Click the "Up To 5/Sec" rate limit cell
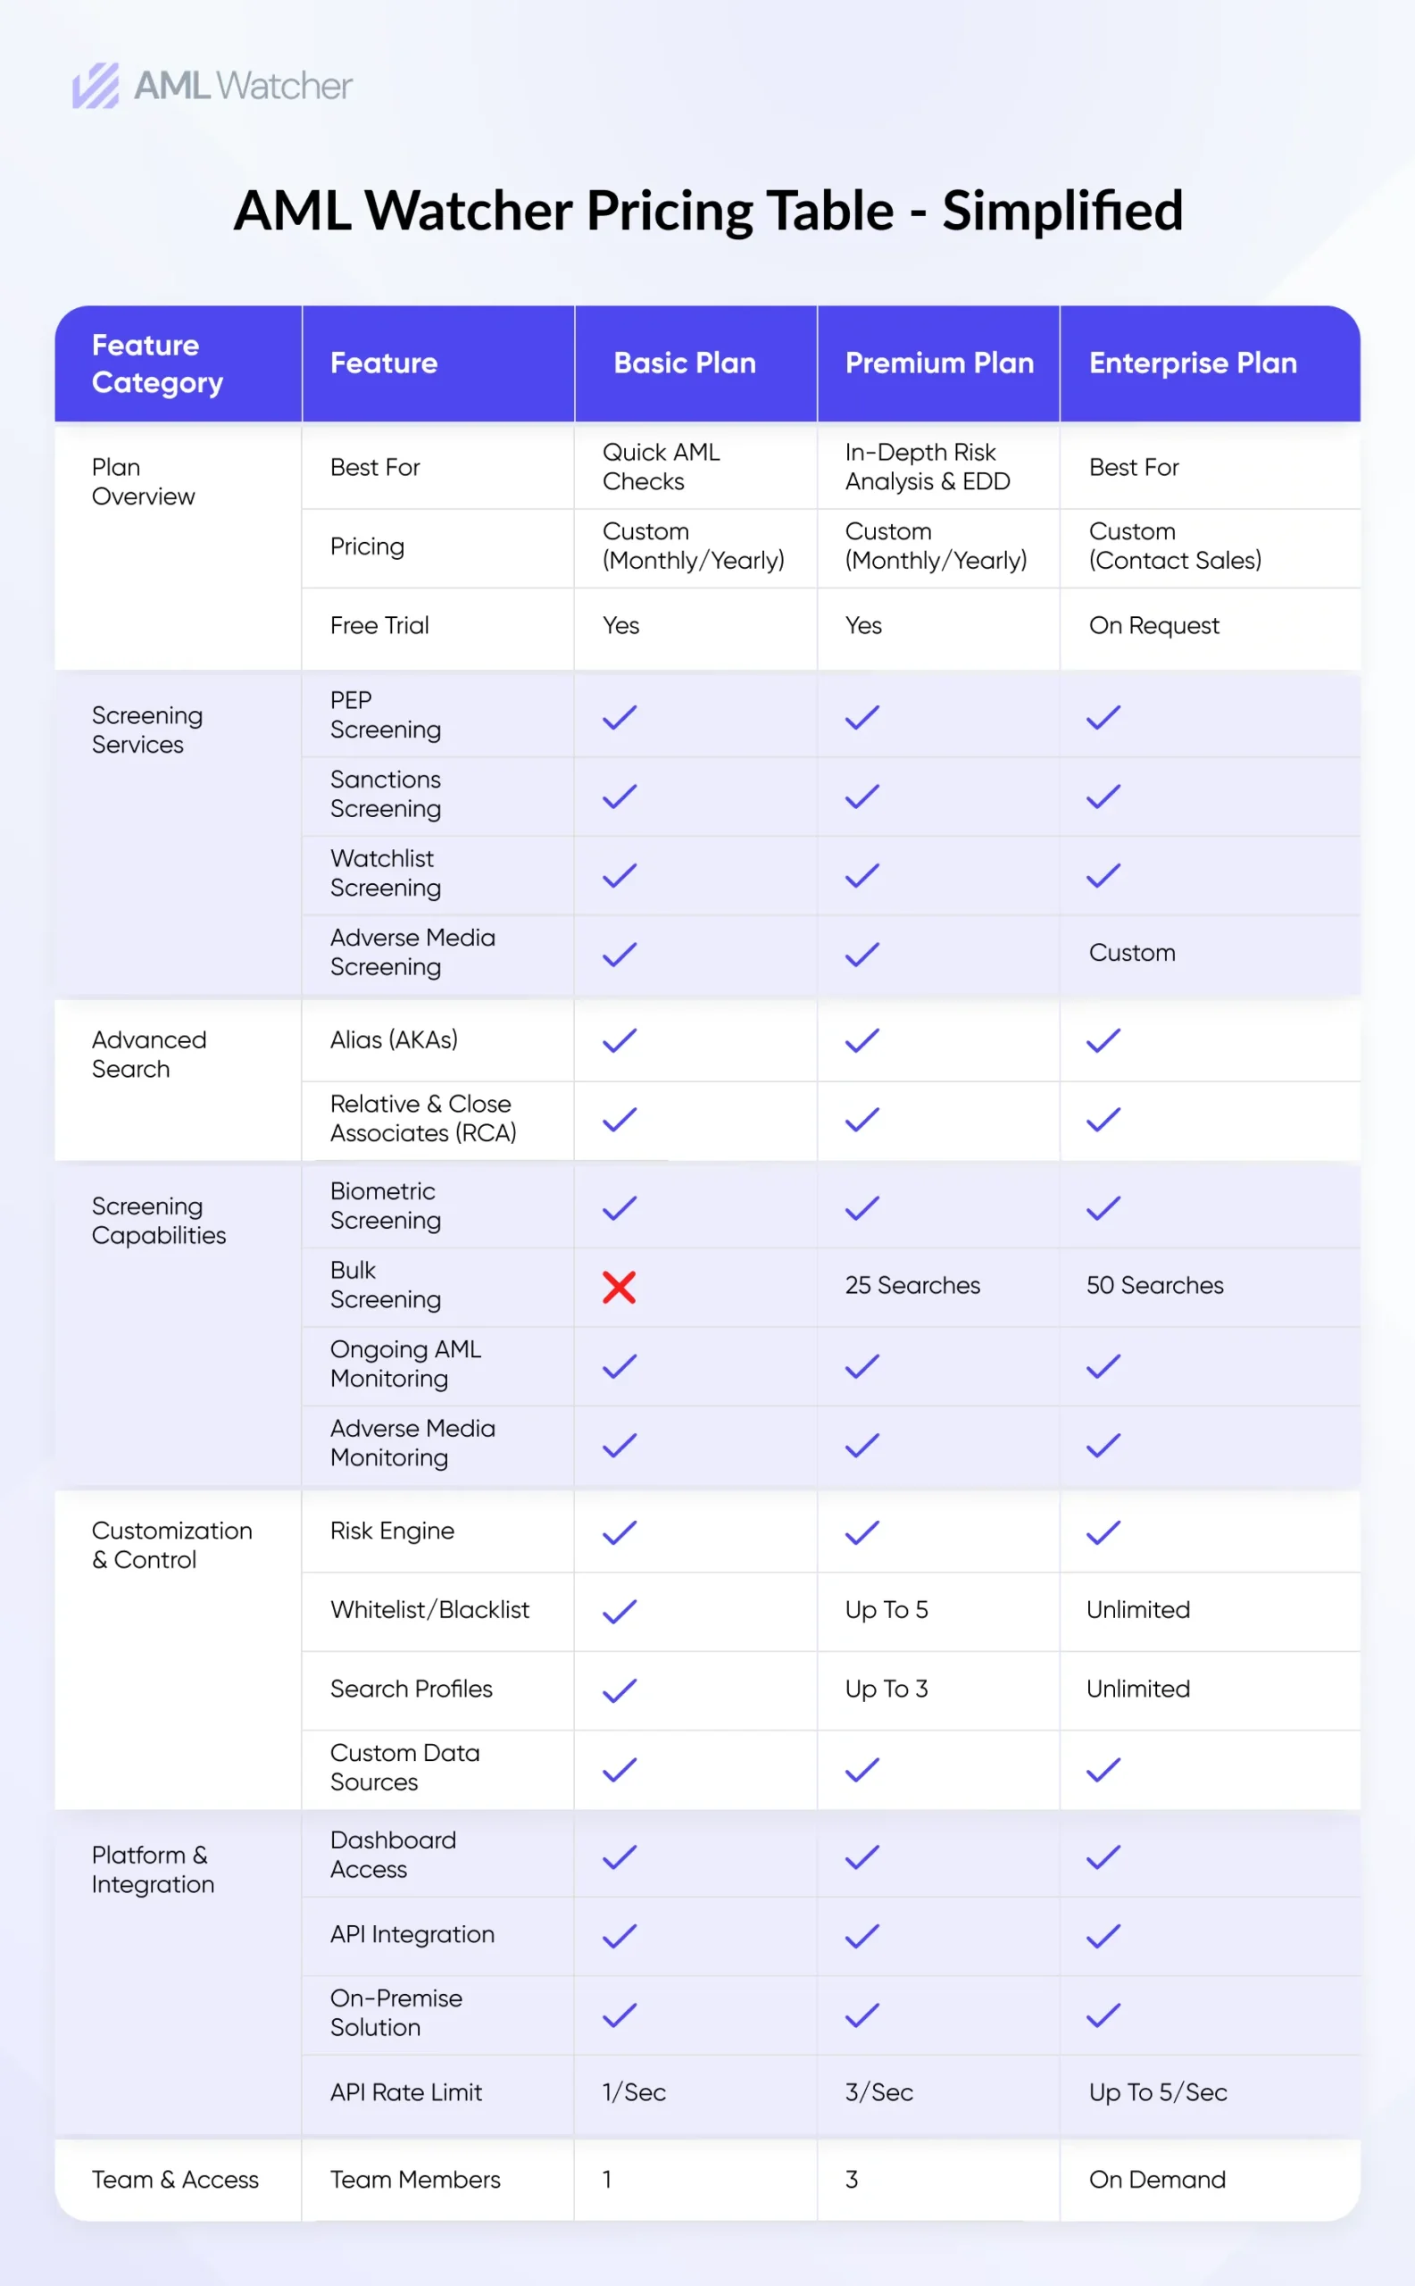Screen dimensions: 1415x2286 pyautogui.click(x=1157, y=2092)
